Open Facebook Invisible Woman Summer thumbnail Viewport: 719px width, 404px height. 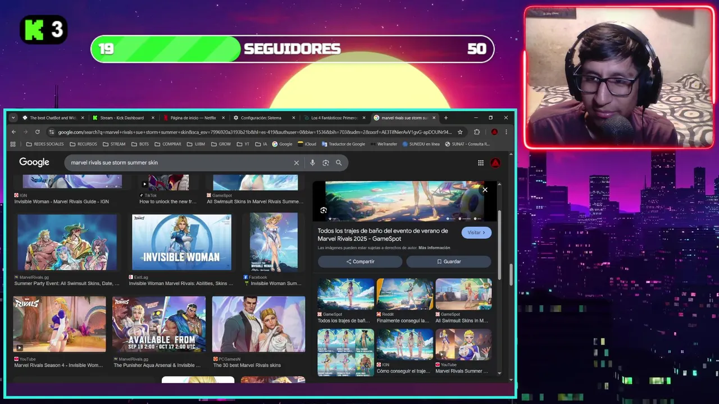(274, 242)
